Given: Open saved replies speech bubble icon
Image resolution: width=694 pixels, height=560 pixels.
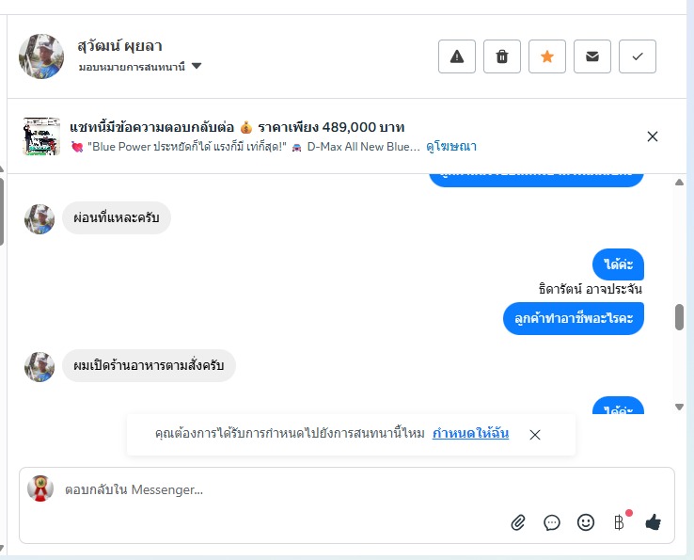Looking at the screenshot, I should coord(552,522).
